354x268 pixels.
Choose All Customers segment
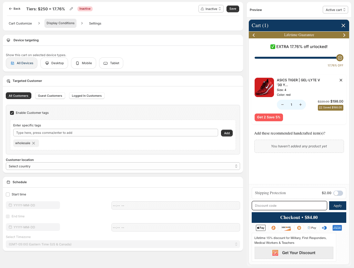18,96
